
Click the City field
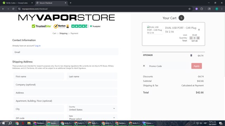39,109
